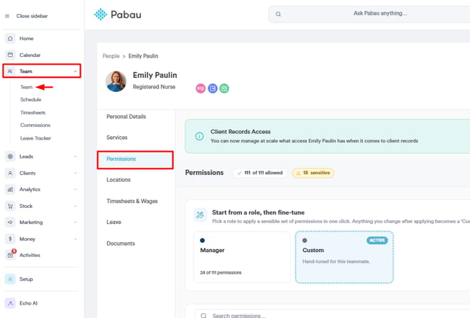Screen dimensions: 470x318
Task: Click the Setup gear icon
Action: point(11,279)
